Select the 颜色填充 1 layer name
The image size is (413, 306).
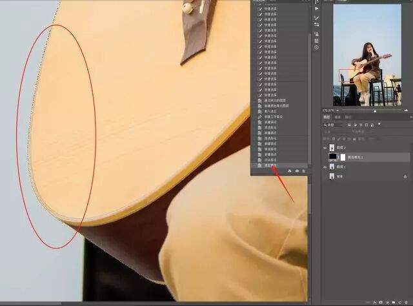pyautogui.click(x=356, y=158)
